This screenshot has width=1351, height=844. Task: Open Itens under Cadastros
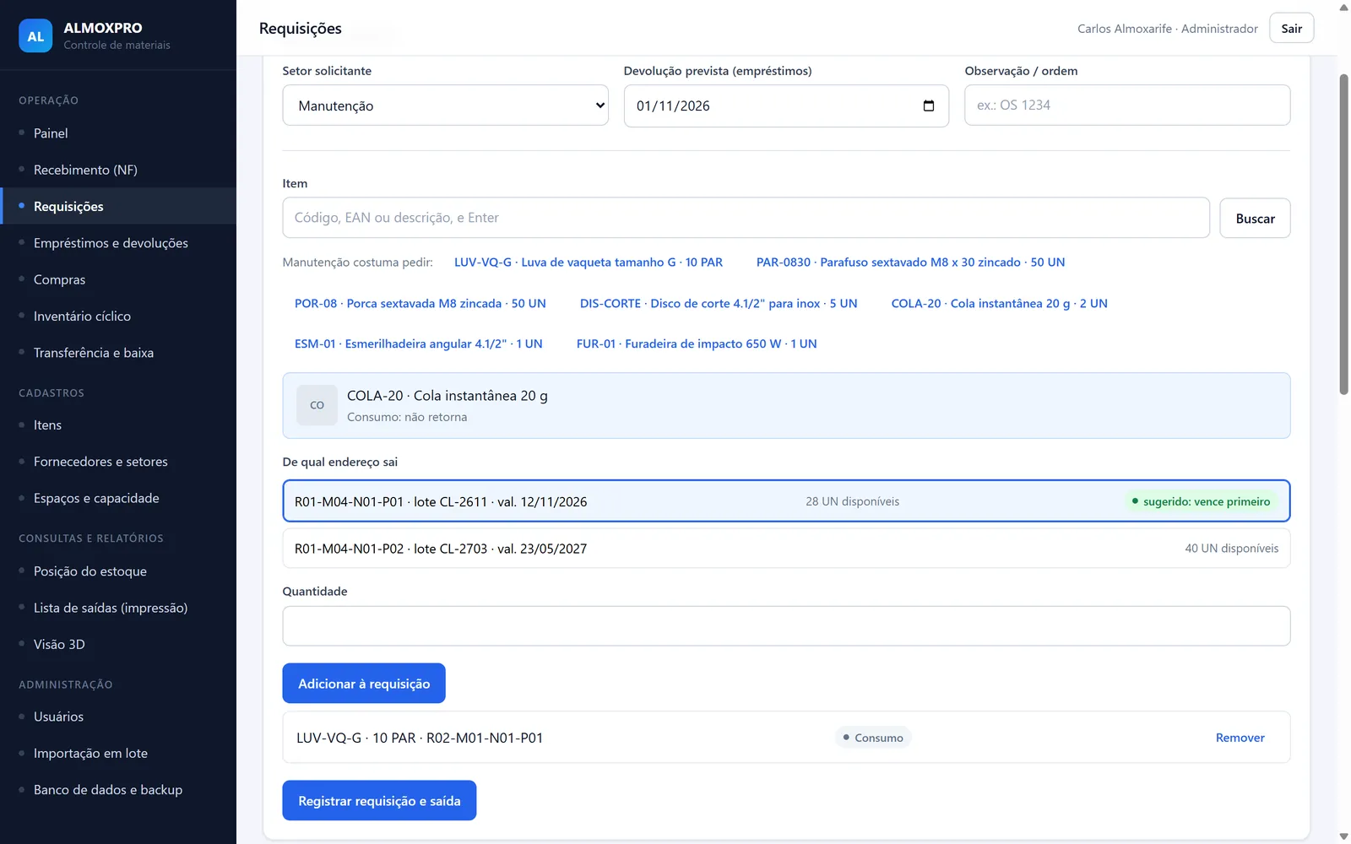(x=118, y=425)
